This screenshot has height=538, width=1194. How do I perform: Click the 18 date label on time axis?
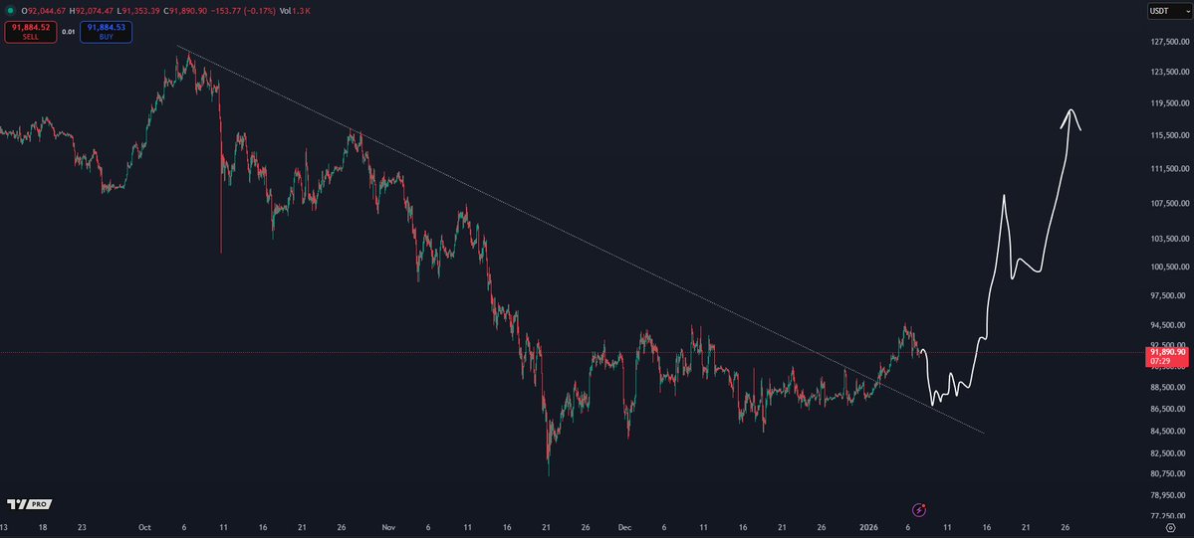pyautogui.click(x=43, y=527)
